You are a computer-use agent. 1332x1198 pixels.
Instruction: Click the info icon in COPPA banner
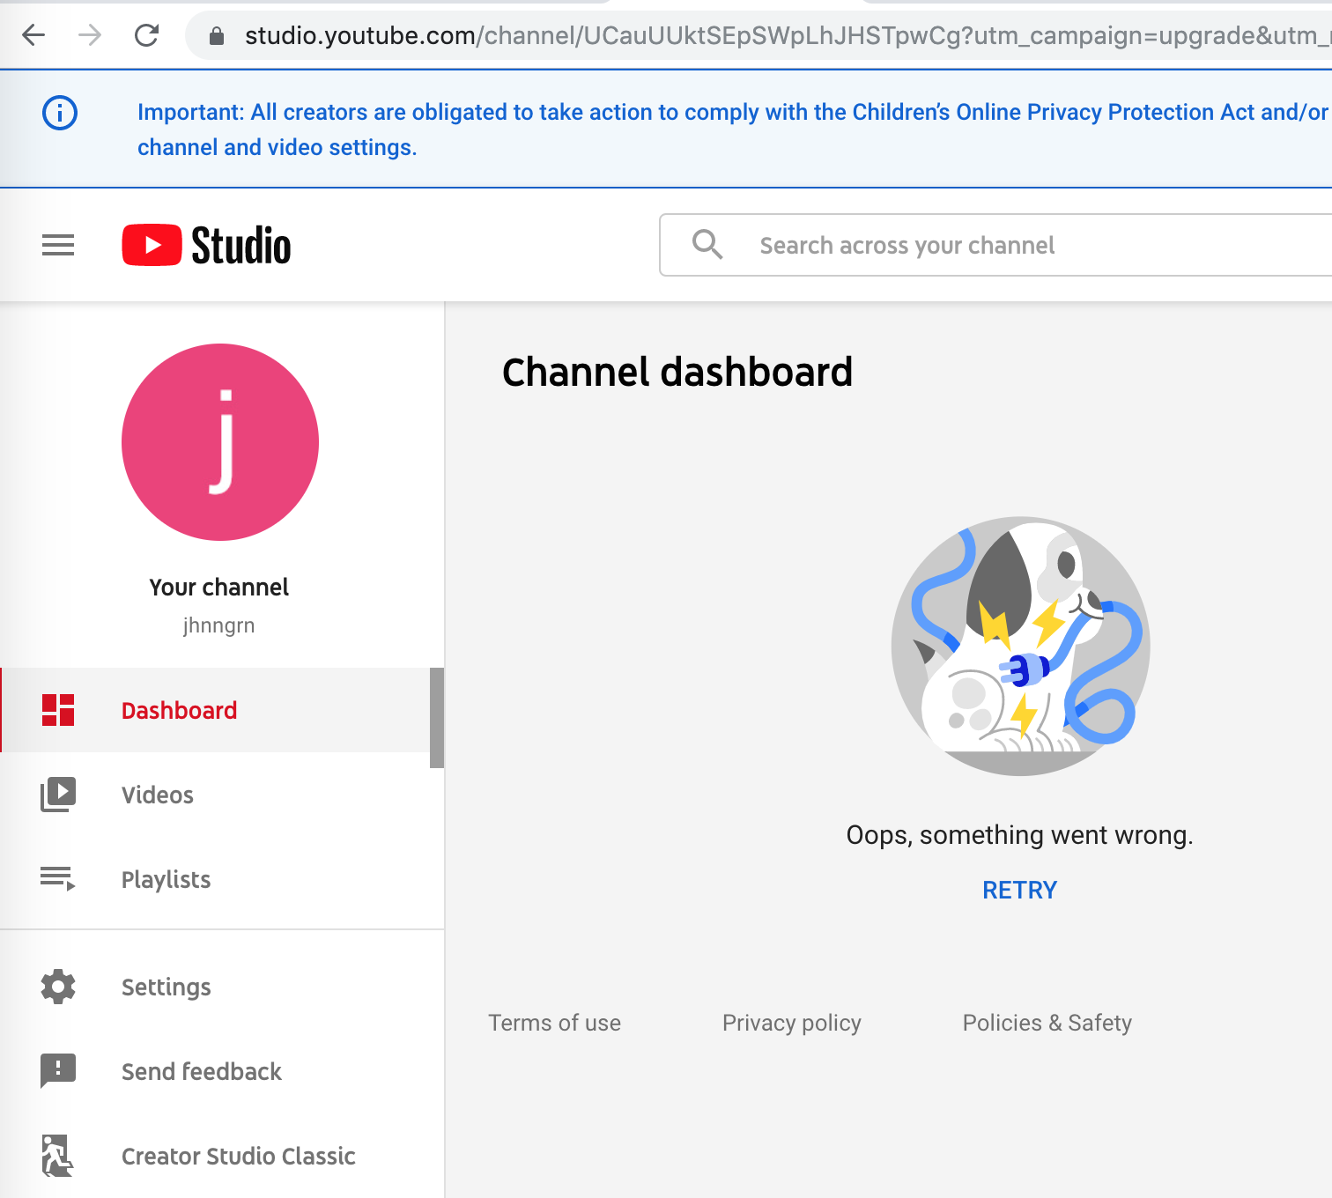[60, 113]
